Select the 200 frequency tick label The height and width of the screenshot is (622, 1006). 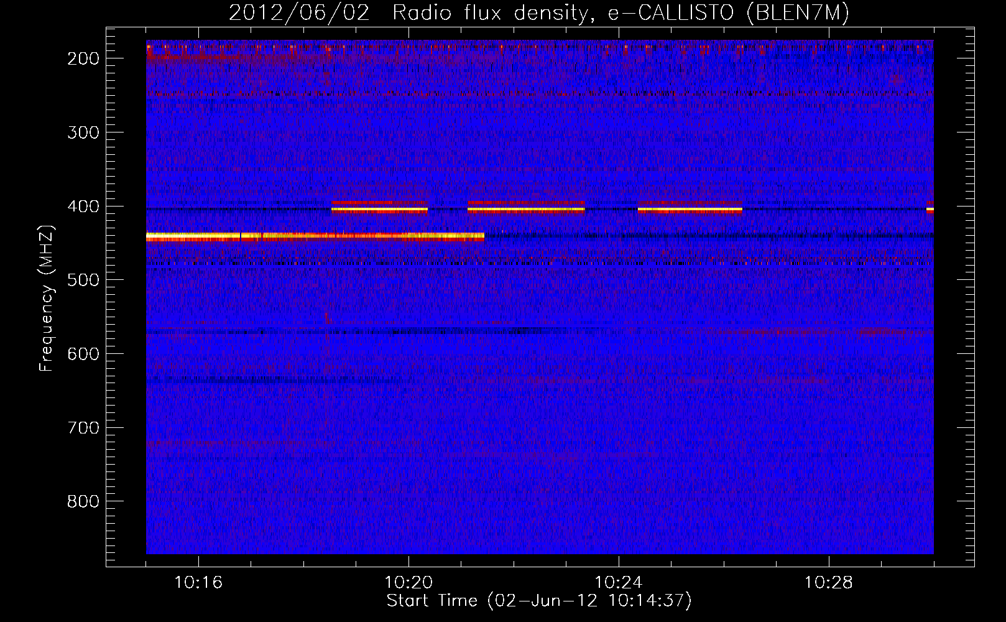point(83,58)
